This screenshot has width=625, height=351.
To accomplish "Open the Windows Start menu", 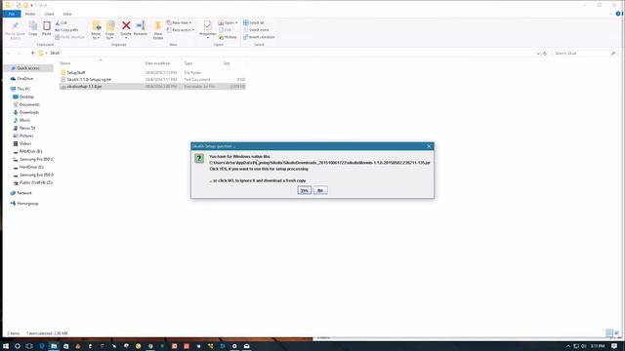I will point(6,346).
